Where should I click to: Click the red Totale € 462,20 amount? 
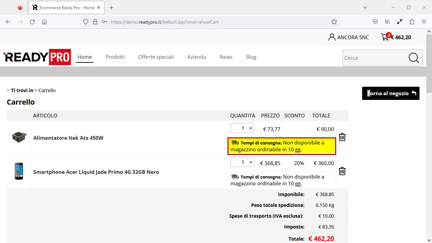click(321, 239)
